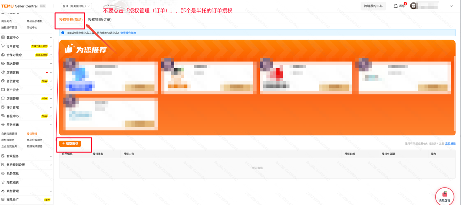Click the 店铺管理 store icon
This screenshot has width=461, height=205.
click(x=3, y=99)
